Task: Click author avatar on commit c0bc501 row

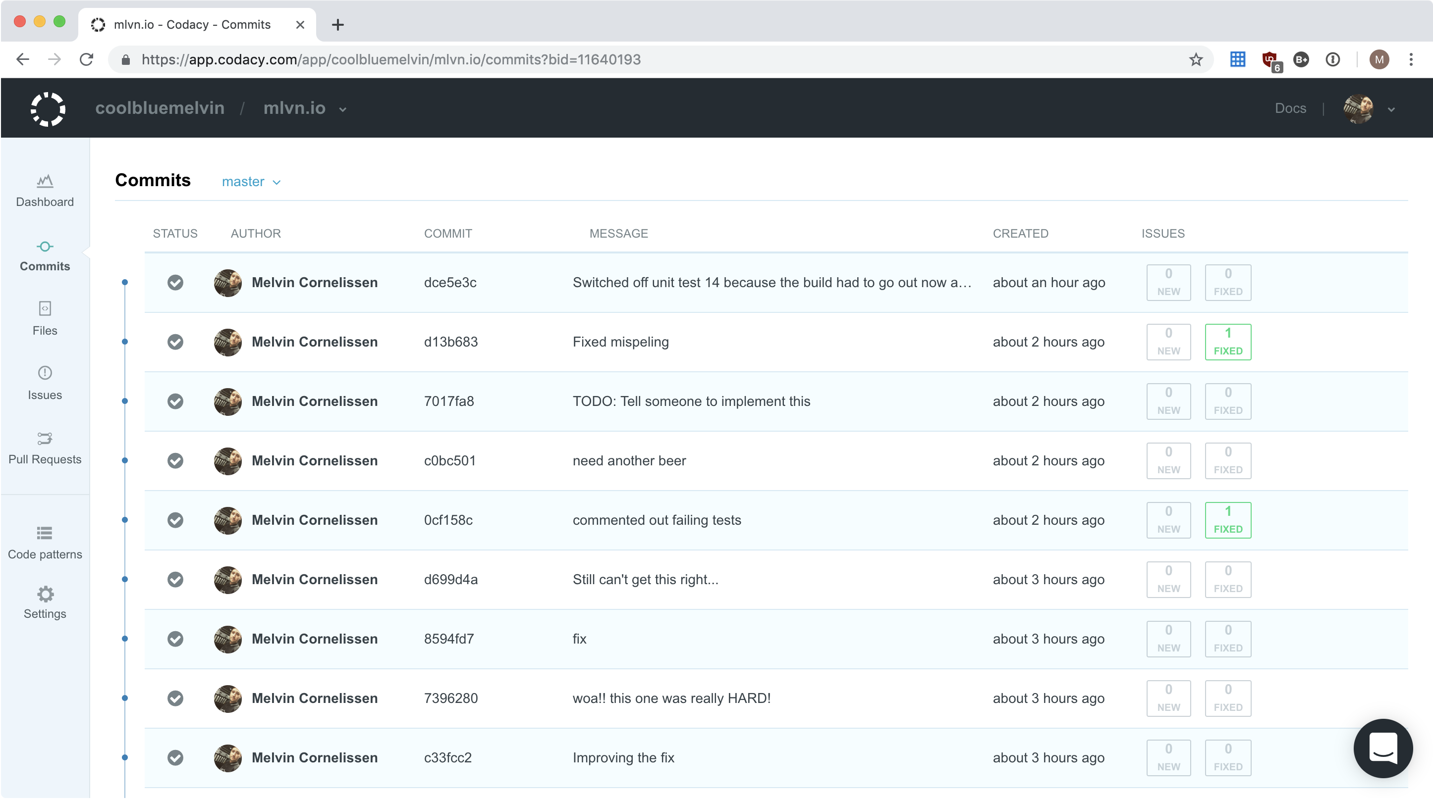Action: pyautogui.click(x=227, y=460)
